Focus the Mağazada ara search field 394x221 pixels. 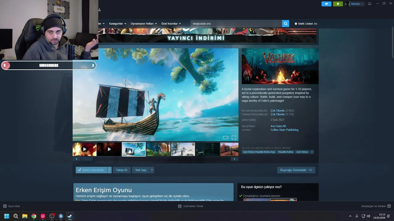point(236,24)
